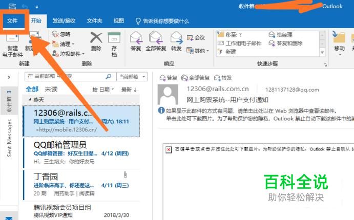The width and height of the screenshot is (354, 220).
Task: Open the 当前邮箱 scope dropdown
Action: pos(132,77)
